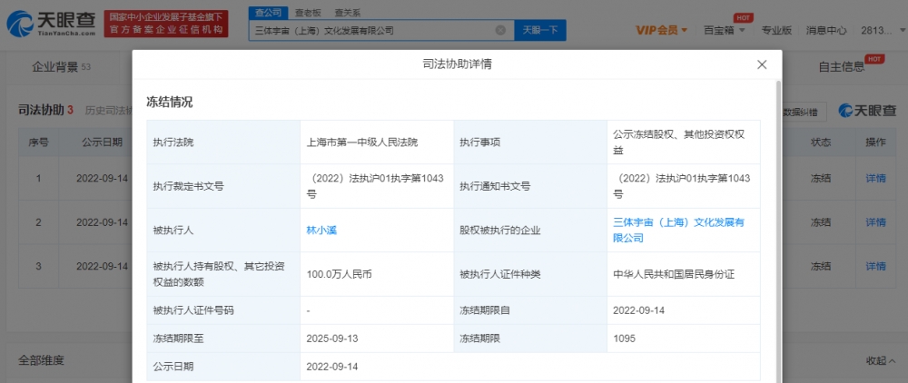This screenshot has height=383, width=908.
Task: Click the 冻结情况 heading
Action: 169,103
